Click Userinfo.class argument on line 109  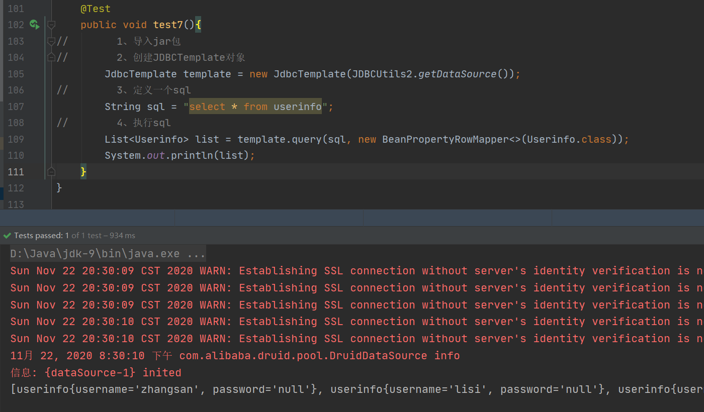pos(569,139)
